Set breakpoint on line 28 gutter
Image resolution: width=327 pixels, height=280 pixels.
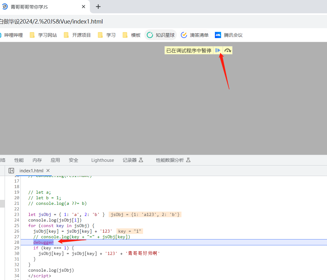(x=17, y=242)
